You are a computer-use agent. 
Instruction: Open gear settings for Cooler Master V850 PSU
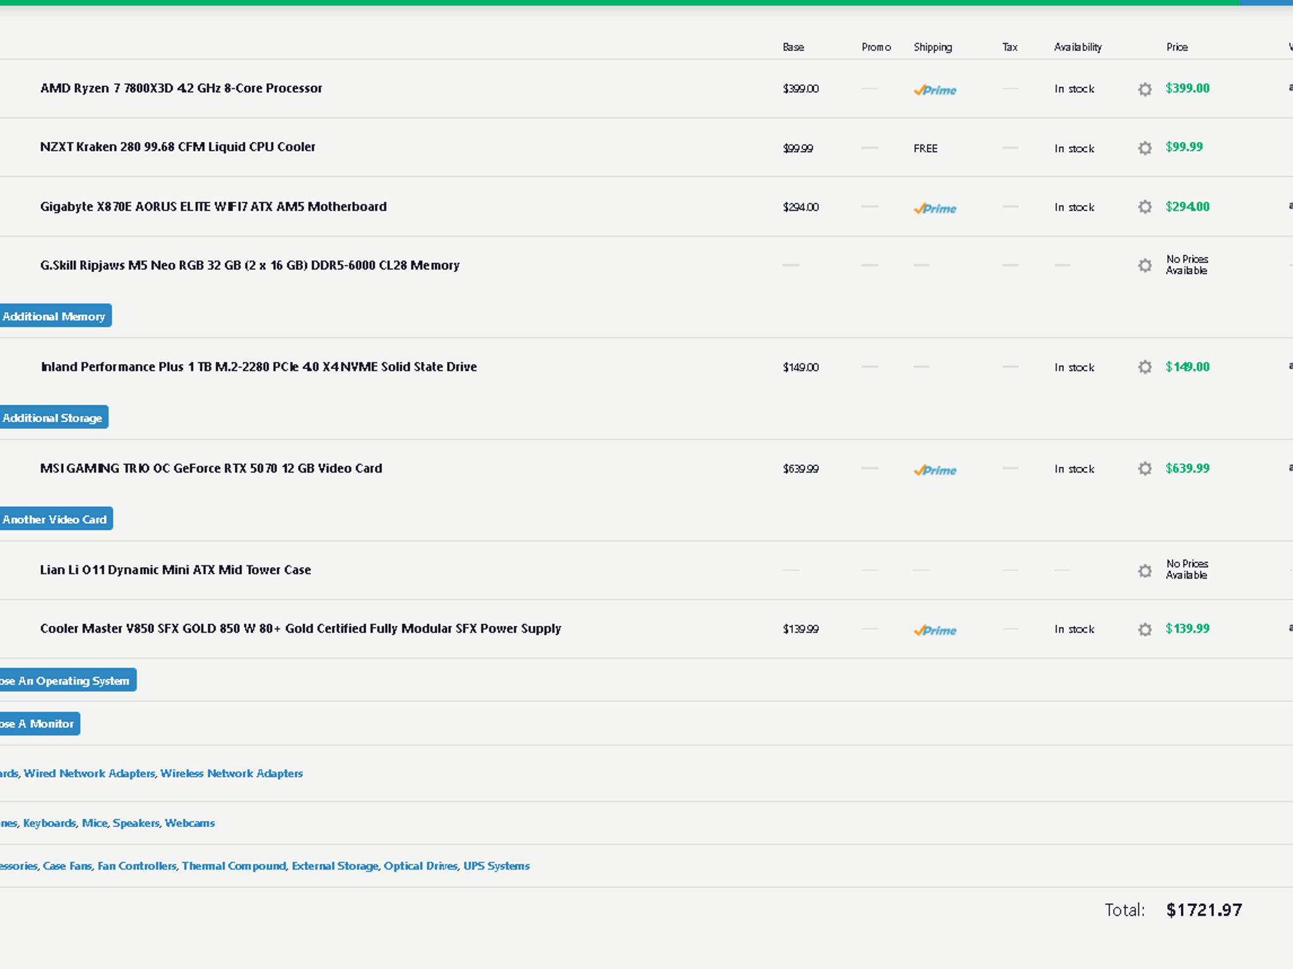pyautogui.click(x=1145, y=630)
